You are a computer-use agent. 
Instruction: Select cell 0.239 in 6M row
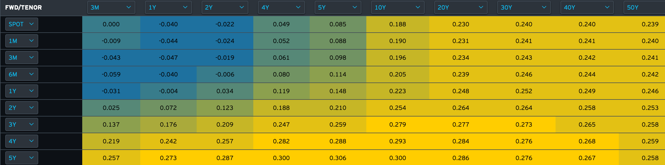point(461,74)
